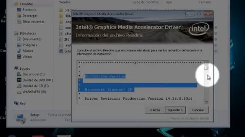The image size is (245, 137).
Task: Open Documentos library
Action: [x=32, y=39]
